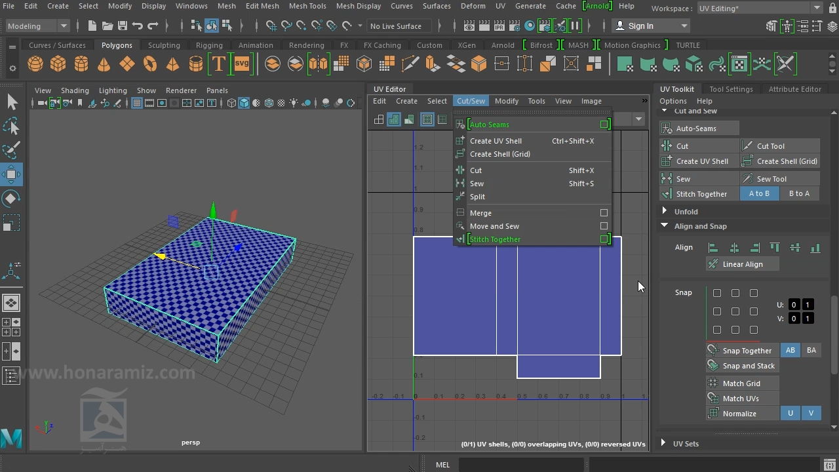Activate the Paint Selection tool
The height and width of the screenshot is (472, 839).
(x=12, y=150)
